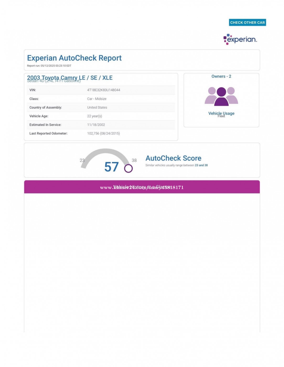
Task: Click the 'Similar vehicles usually range' text
Action: [x=176, y=165]
